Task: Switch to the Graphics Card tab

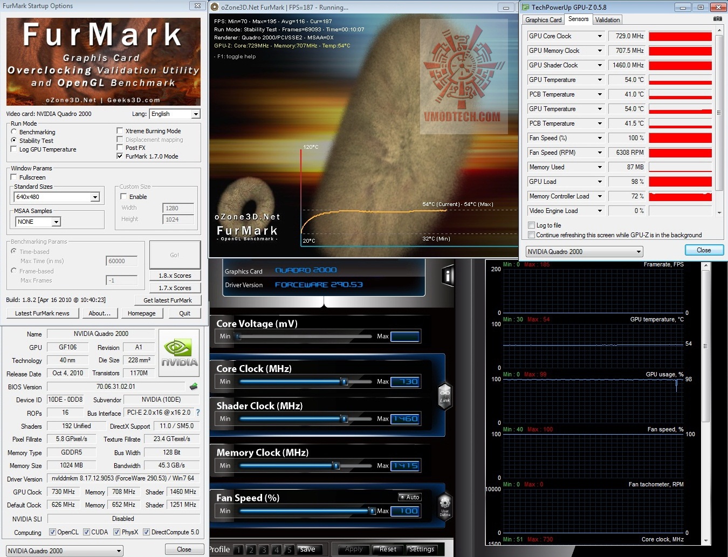Action: (544, 20)
